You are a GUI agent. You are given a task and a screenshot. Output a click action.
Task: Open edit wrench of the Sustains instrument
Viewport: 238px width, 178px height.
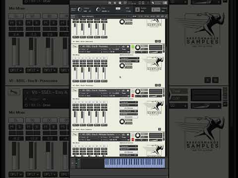[x=75, y=90]
